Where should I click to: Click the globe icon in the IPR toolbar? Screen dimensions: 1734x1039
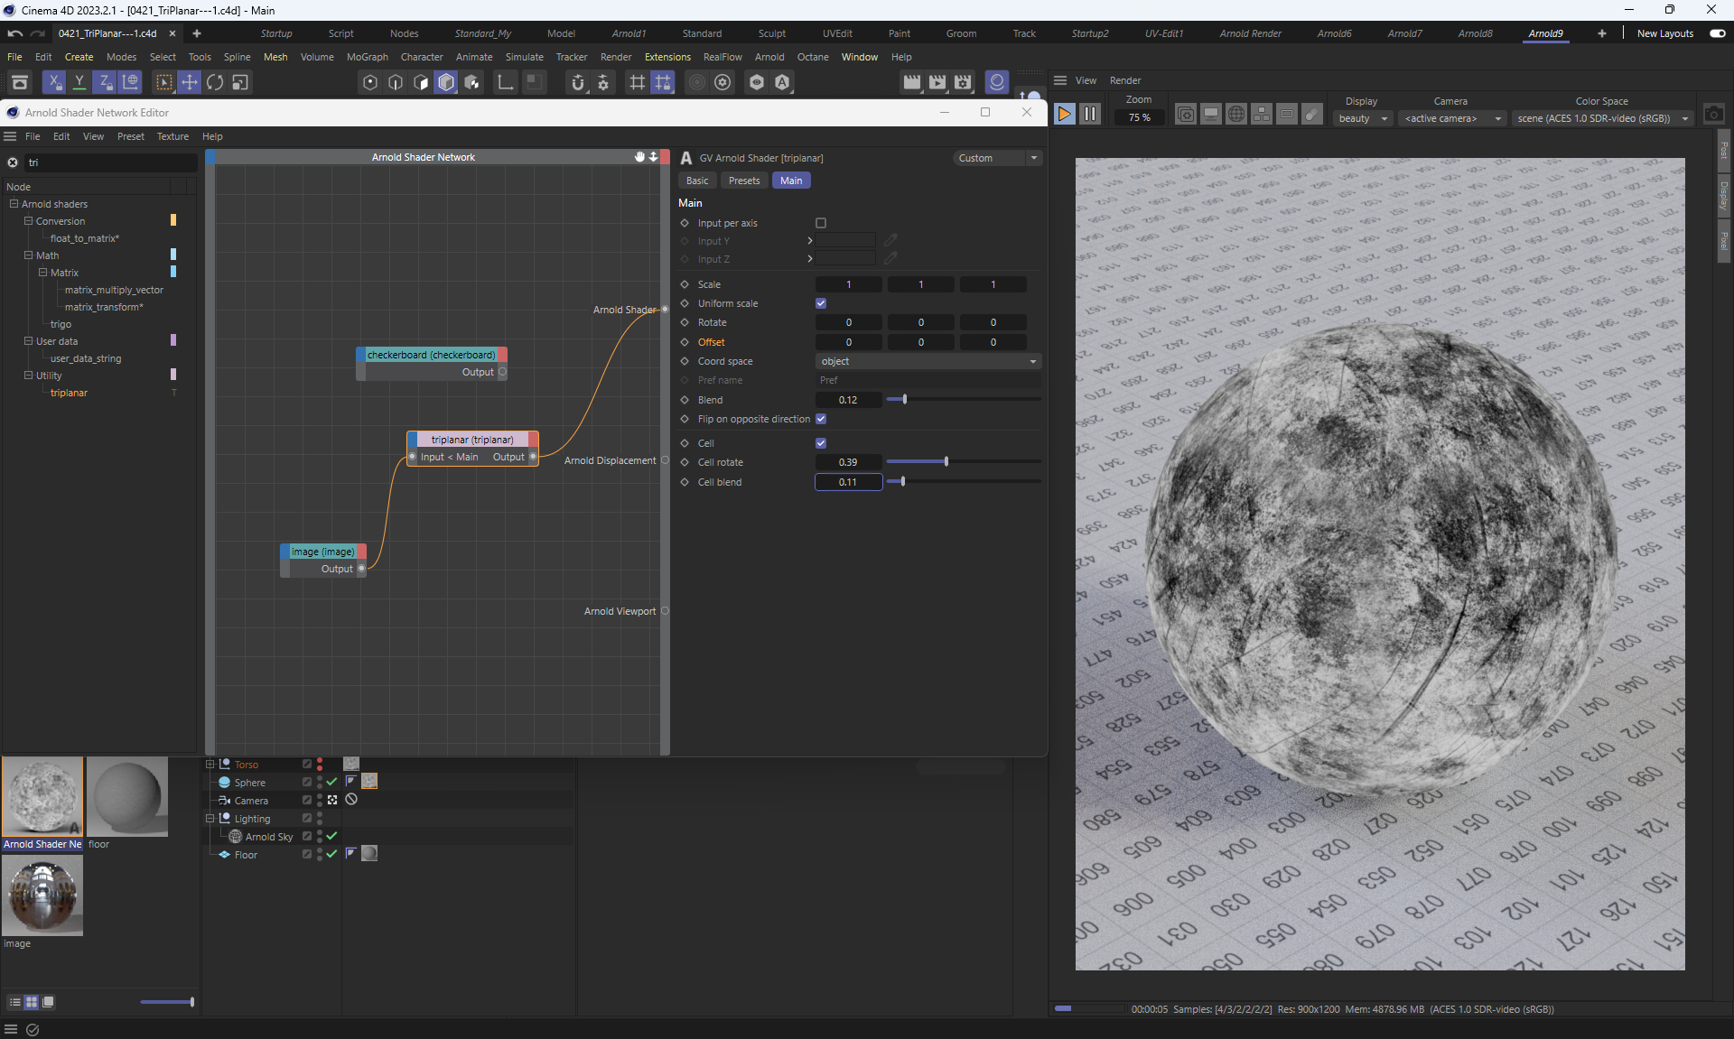pyautogui.click(x=1236, y=115)
